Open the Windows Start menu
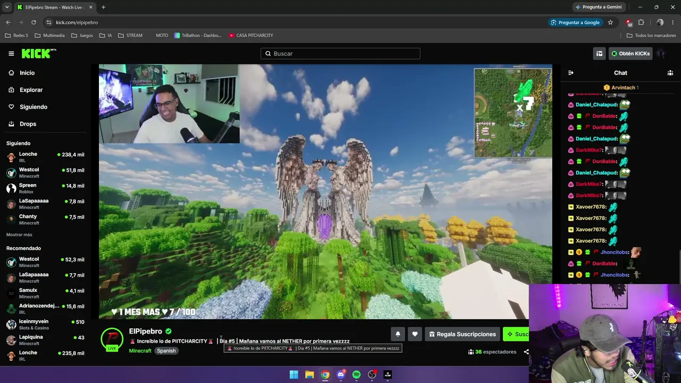Screen dimensions: 681x383 294,374
